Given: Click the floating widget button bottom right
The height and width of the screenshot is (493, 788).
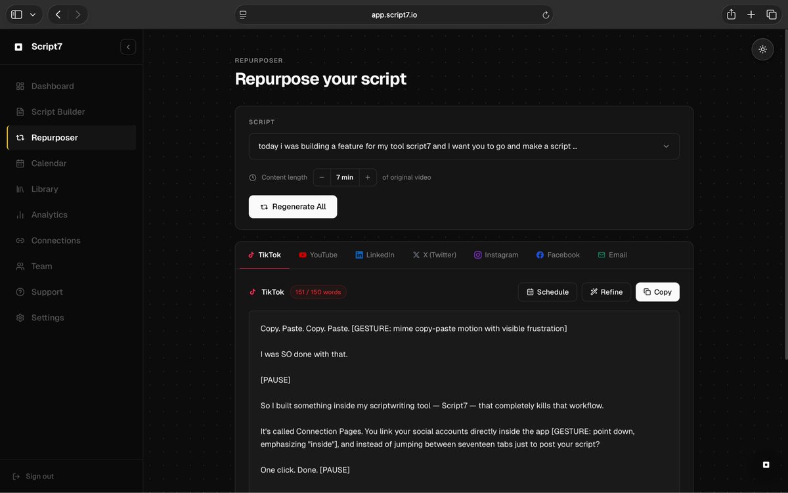Looking at the screenshot, I should click(766, 465).
